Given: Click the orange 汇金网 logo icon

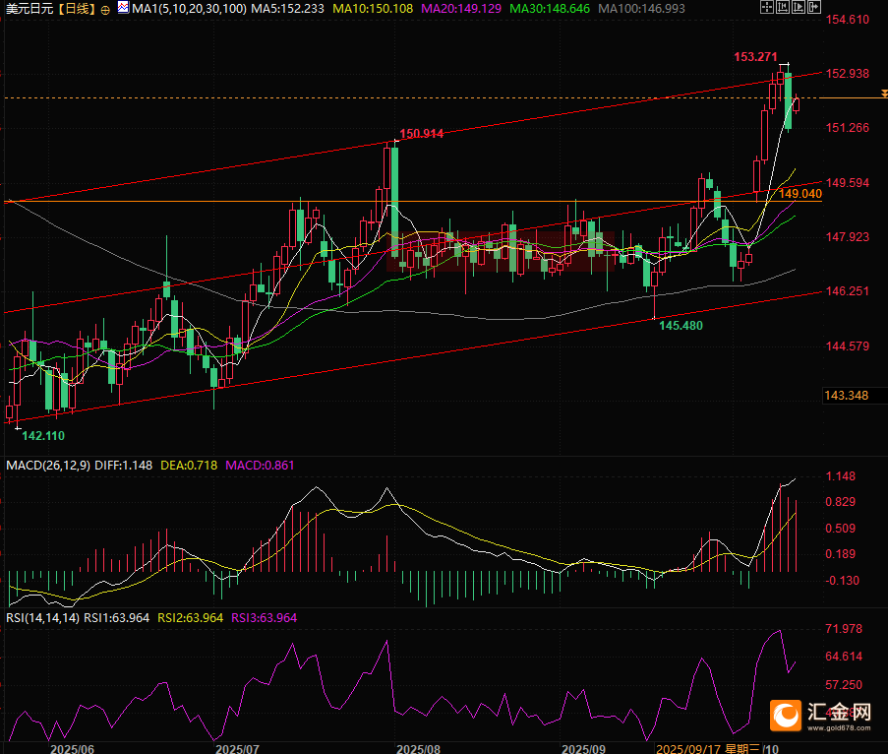Looking at the screenshot, I should tap(788, 715).
